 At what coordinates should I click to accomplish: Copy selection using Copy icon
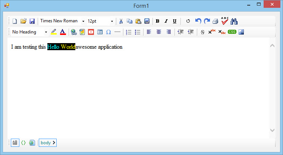[129, 21]
